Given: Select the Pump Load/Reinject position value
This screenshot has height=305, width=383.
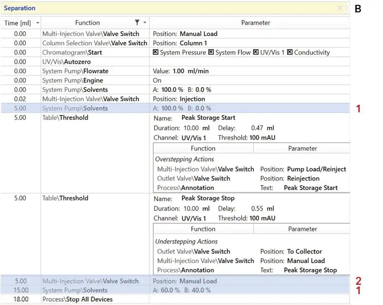Looking at the screenshot, I should 316,169.
